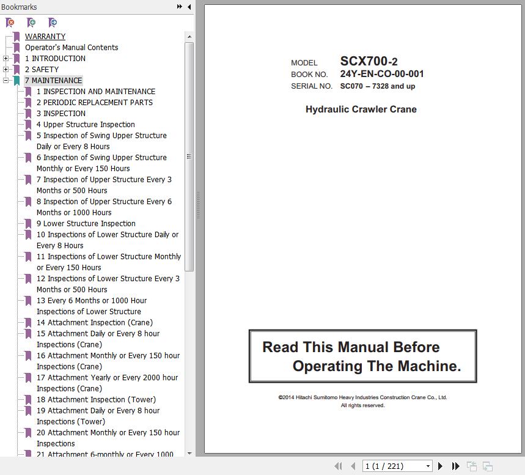Open 6 Inspection of Swing Upper Structure Monthly
The image size is (525, 475).
pyautogui.click(x=101, y=163)
